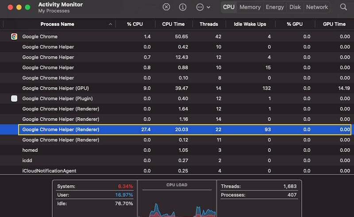The image size is (354, 217).
Task: Expand the chevron beside the ellipsis button
Action: pos(208,7)
